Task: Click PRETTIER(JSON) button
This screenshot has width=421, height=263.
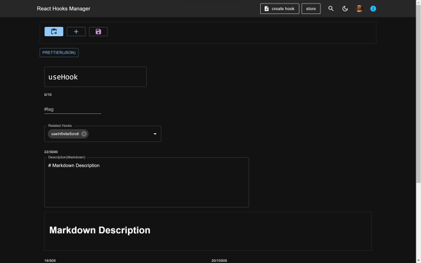Action: tap(59, 53)
